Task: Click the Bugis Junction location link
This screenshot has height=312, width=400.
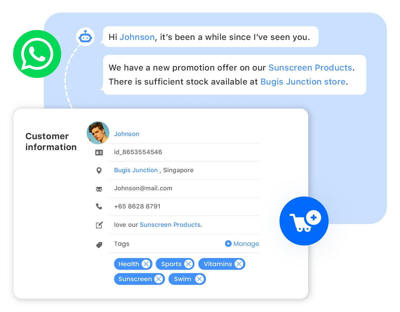Action: pos(136,170)
